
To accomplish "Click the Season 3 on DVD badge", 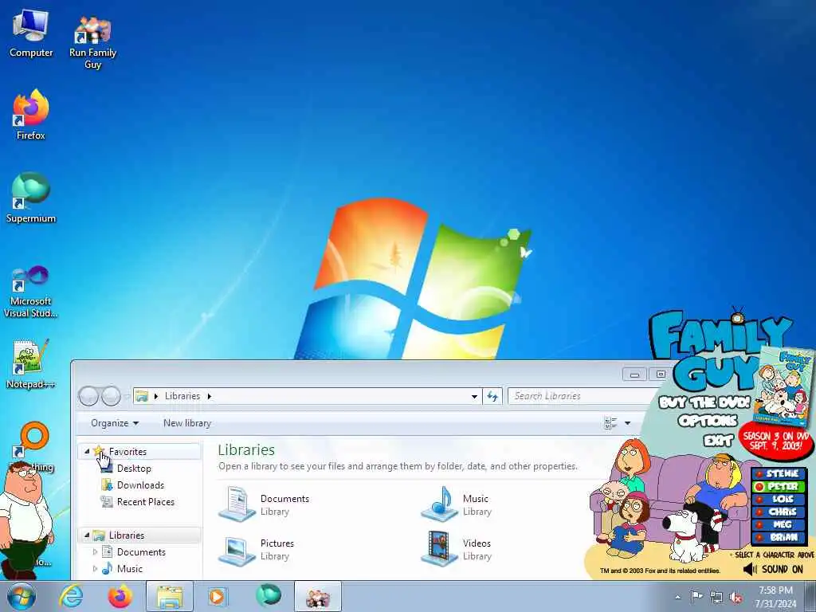I will [775, 440].
